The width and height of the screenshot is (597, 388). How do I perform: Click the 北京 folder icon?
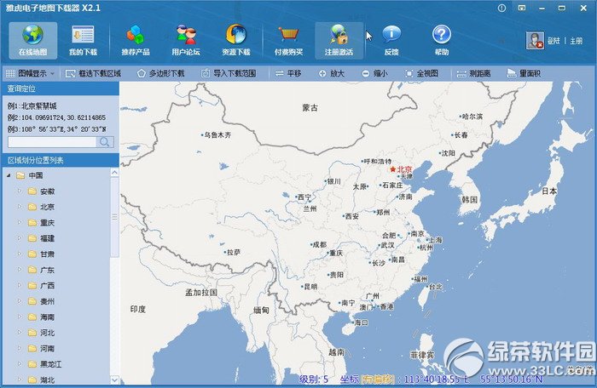[x=32, y=207]
